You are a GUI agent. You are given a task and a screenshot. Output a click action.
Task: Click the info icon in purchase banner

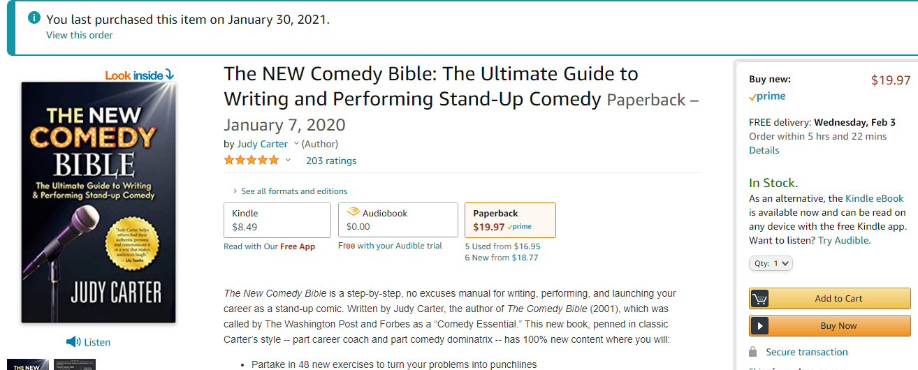tap(34, 18)
